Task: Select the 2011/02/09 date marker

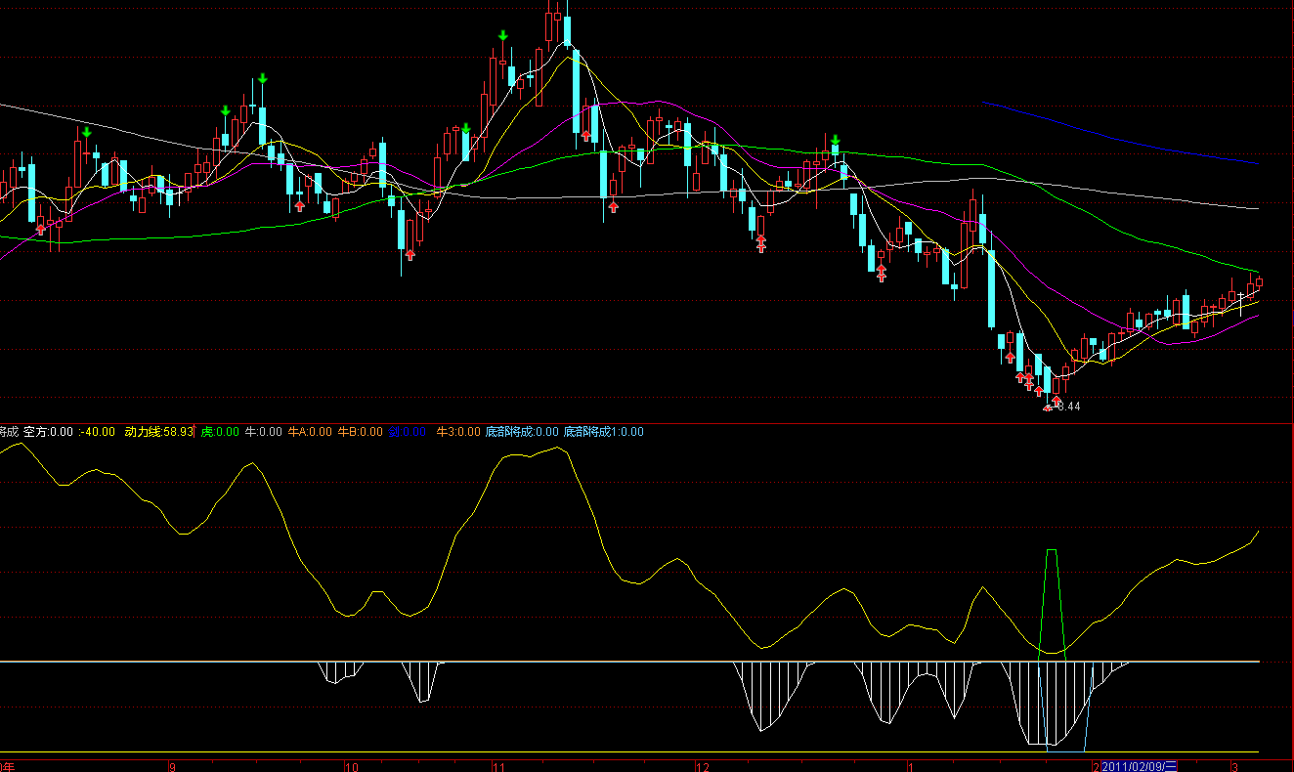Action: (1141, 765)
